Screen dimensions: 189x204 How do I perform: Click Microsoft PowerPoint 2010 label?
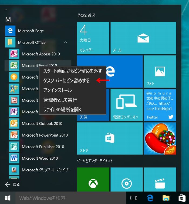tap(45, 135)
